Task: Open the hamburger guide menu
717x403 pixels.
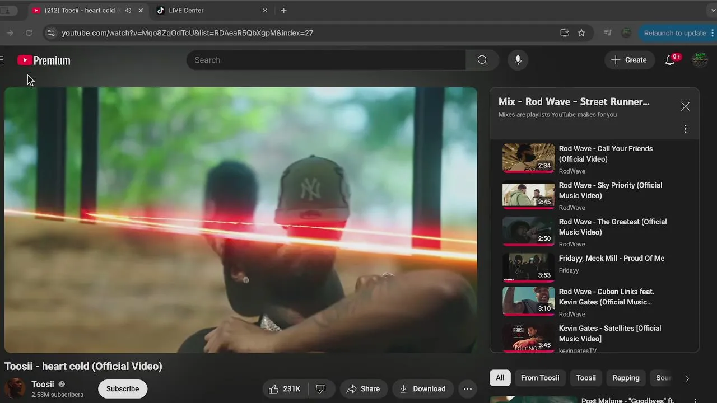Action: pyautogui.click(x=2, y=60)
